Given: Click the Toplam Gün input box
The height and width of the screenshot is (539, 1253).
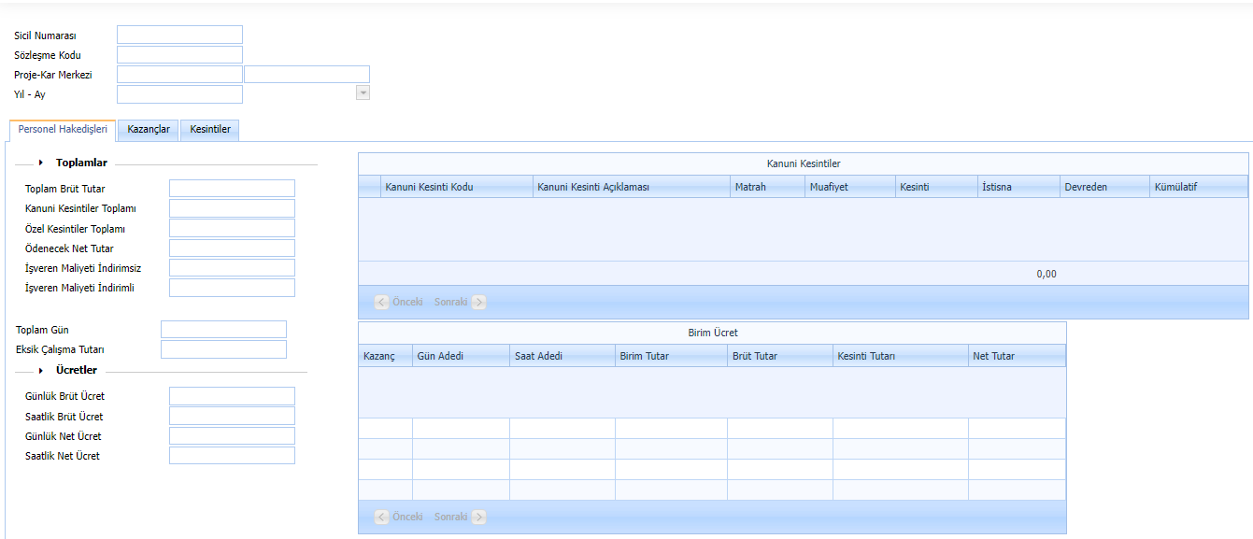Looking at the screenshot, I should click(x=223, y=330).
